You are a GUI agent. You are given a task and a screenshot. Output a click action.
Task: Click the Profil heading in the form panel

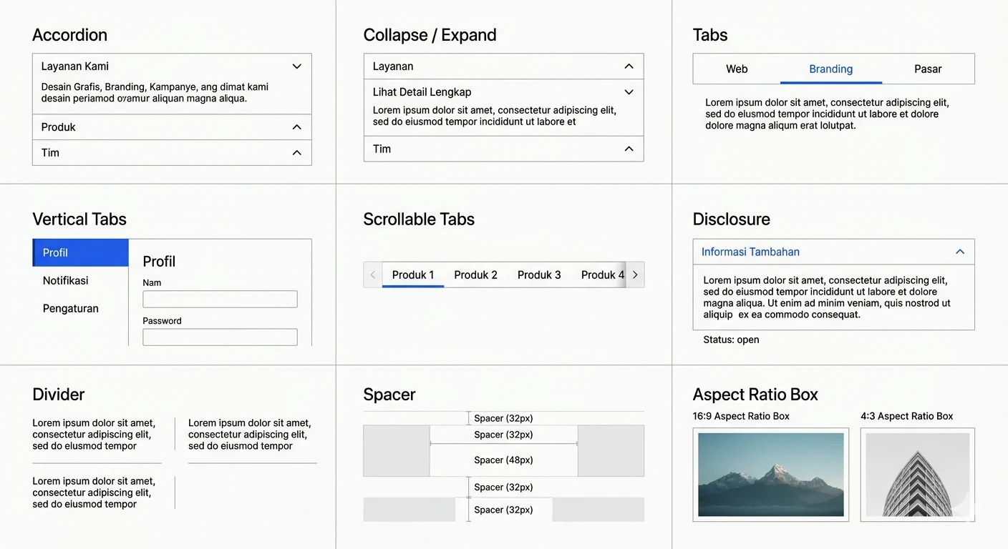[x=159, y=262]
